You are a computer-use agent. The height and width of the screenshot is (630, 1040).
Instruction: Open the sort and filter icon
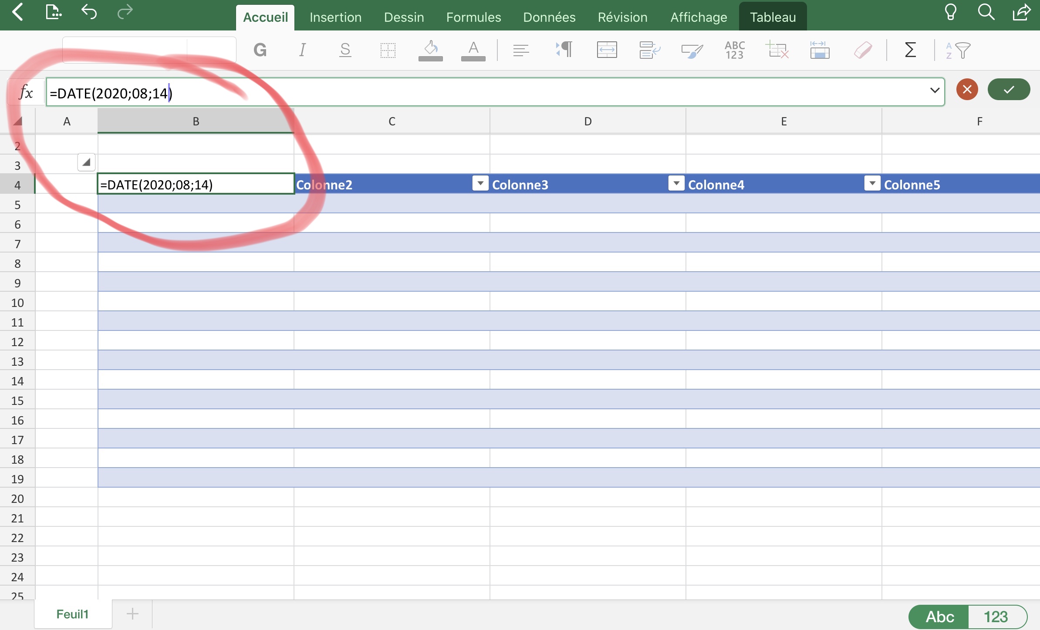click(x=958, y=51)
